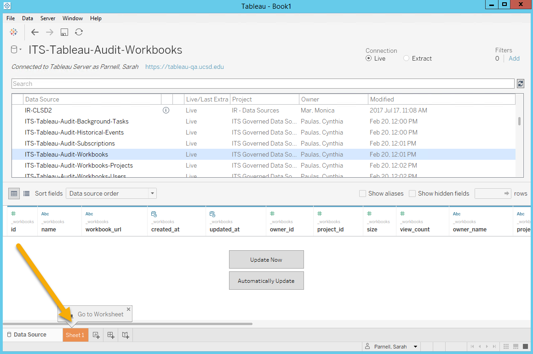The width and height of the screenshot is (533, 354).
Task: Open the Help menu
Action: tap(96, 18)
